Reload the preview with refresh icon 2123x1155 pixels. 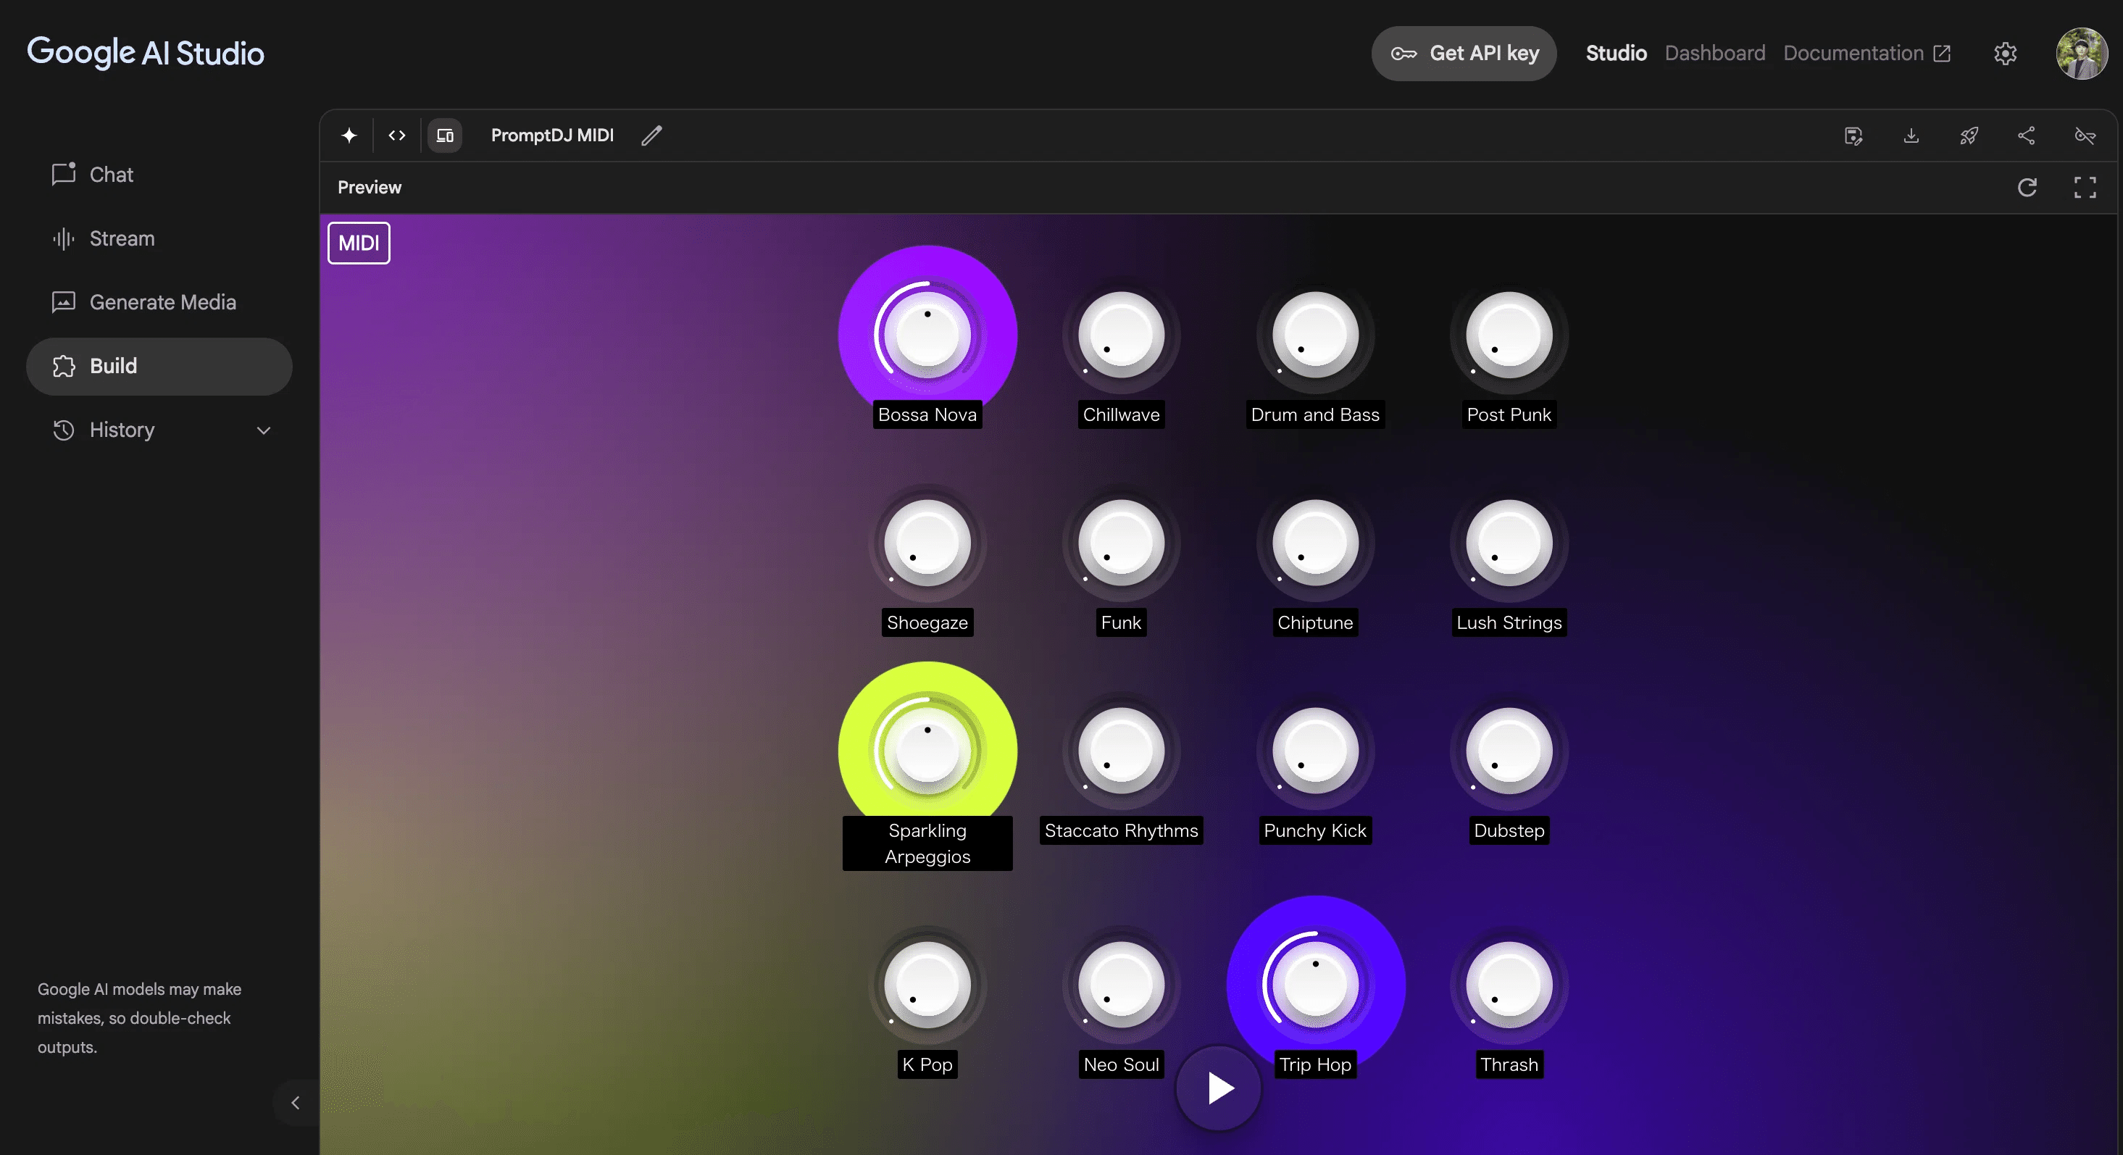(2027, 187)
